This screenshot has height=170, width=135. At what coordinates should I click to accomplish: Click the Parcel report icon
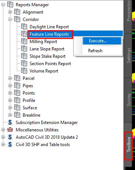[17, 78]
